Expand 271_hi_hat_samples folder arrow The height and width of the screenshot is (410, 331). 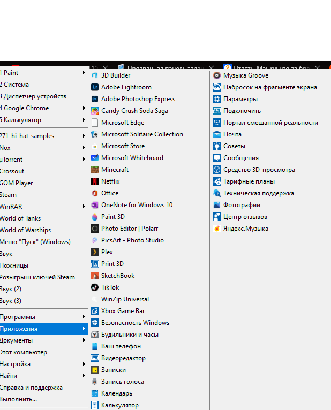84,136
